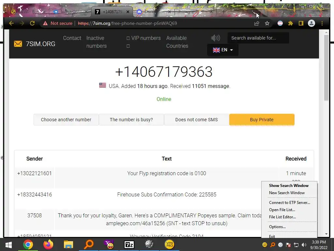
Task: Open the gray gear app in the taskbar
Action: click(x=149, y=244)
